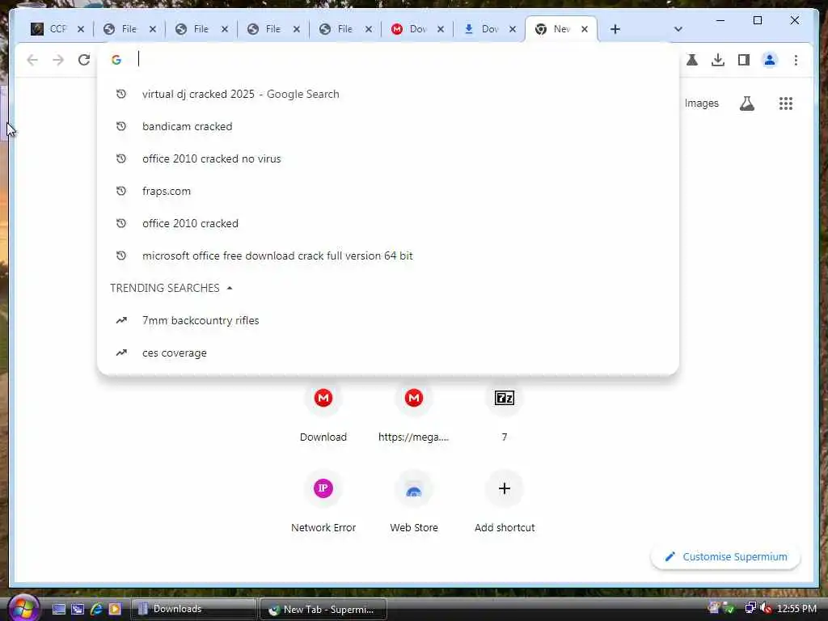Click the Google logo in the address bar
Viewport: 828px width, 621px height.
[x=116, y=60]
